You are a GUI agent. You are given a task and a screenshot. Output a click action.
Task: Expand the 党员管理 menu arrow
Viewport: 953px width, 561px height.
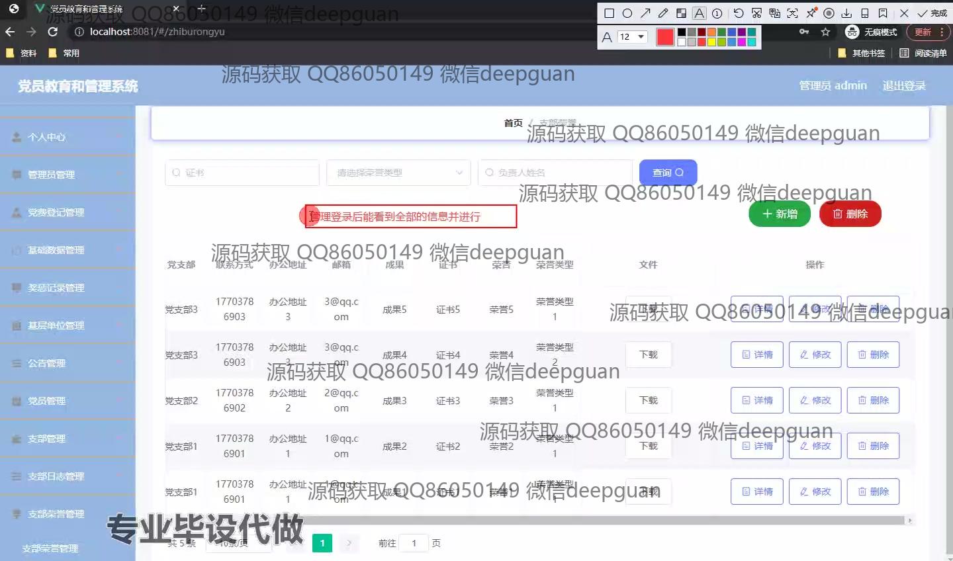click(x=120, y=401)
